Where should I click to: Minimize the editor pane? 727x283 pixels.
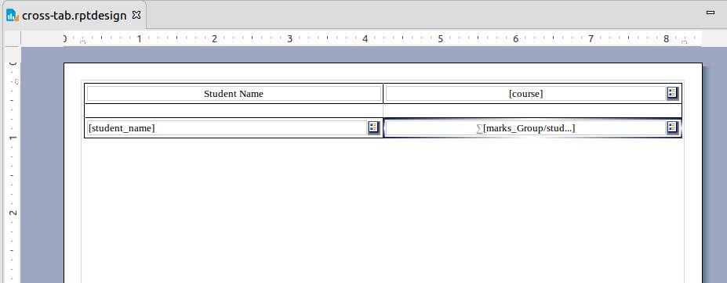(710, 13)
